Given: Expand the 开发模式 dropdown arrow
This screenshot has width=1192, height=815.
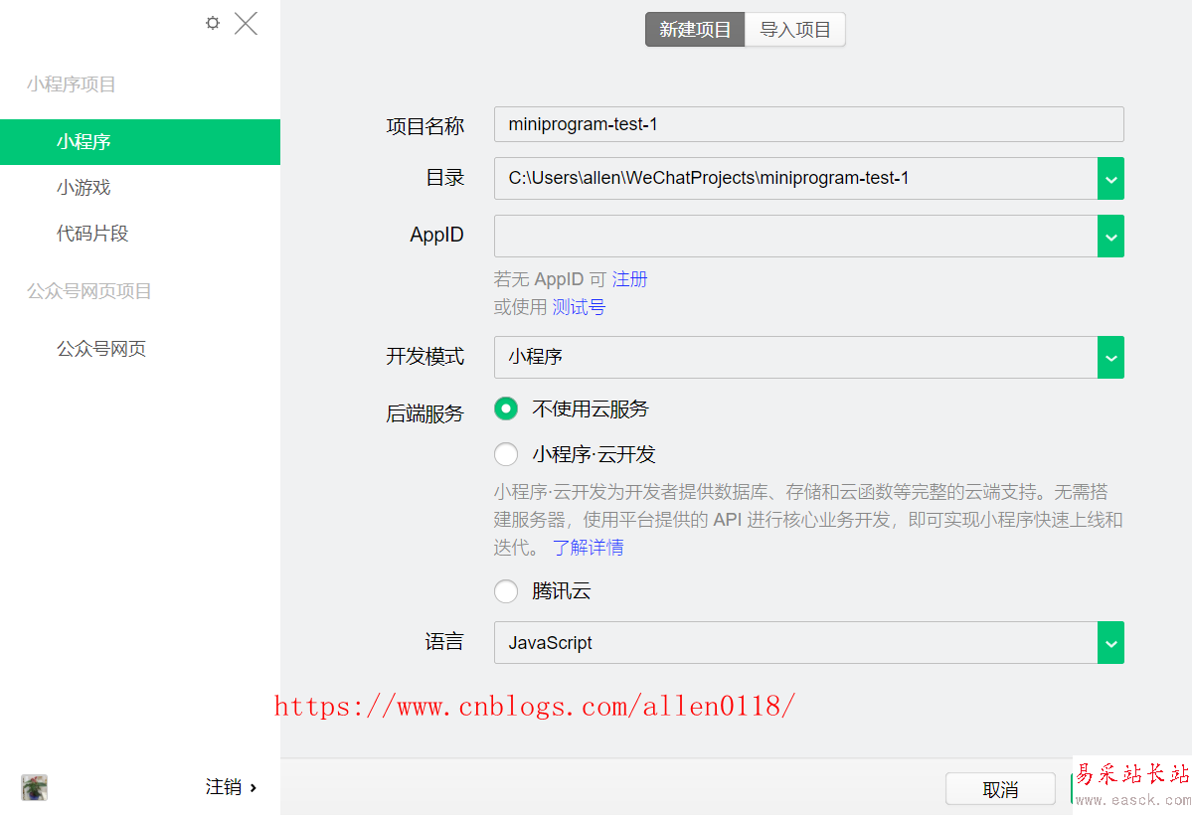Looking at the screenshot, I should (1110, 358).
